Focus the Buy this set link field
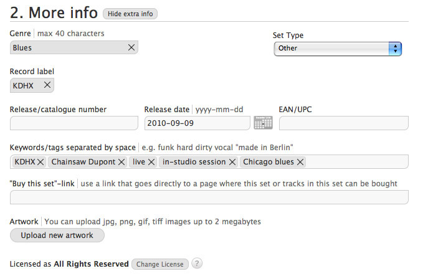This screenshot has height=276, width=423. [x=209, y=197]
